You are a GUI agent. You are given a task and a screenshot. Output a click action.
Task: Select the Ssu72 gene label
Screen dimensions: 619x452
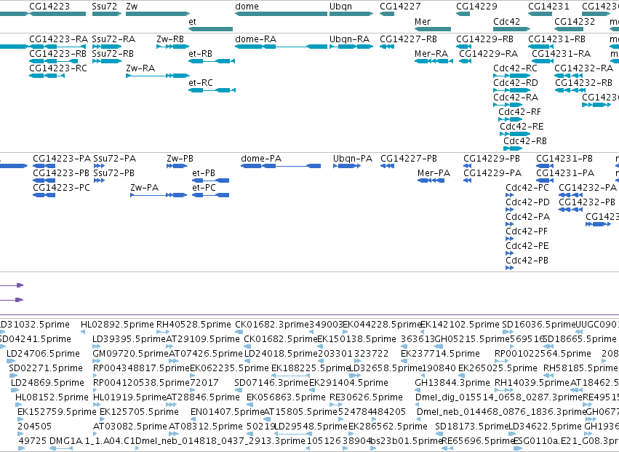104,7
